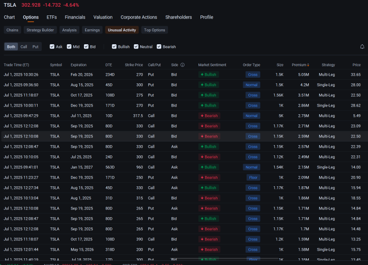The width and height of the screenshot is (368, 265).
Task: Click the 4.2M premium cell
Action: (x=305, y=85)
